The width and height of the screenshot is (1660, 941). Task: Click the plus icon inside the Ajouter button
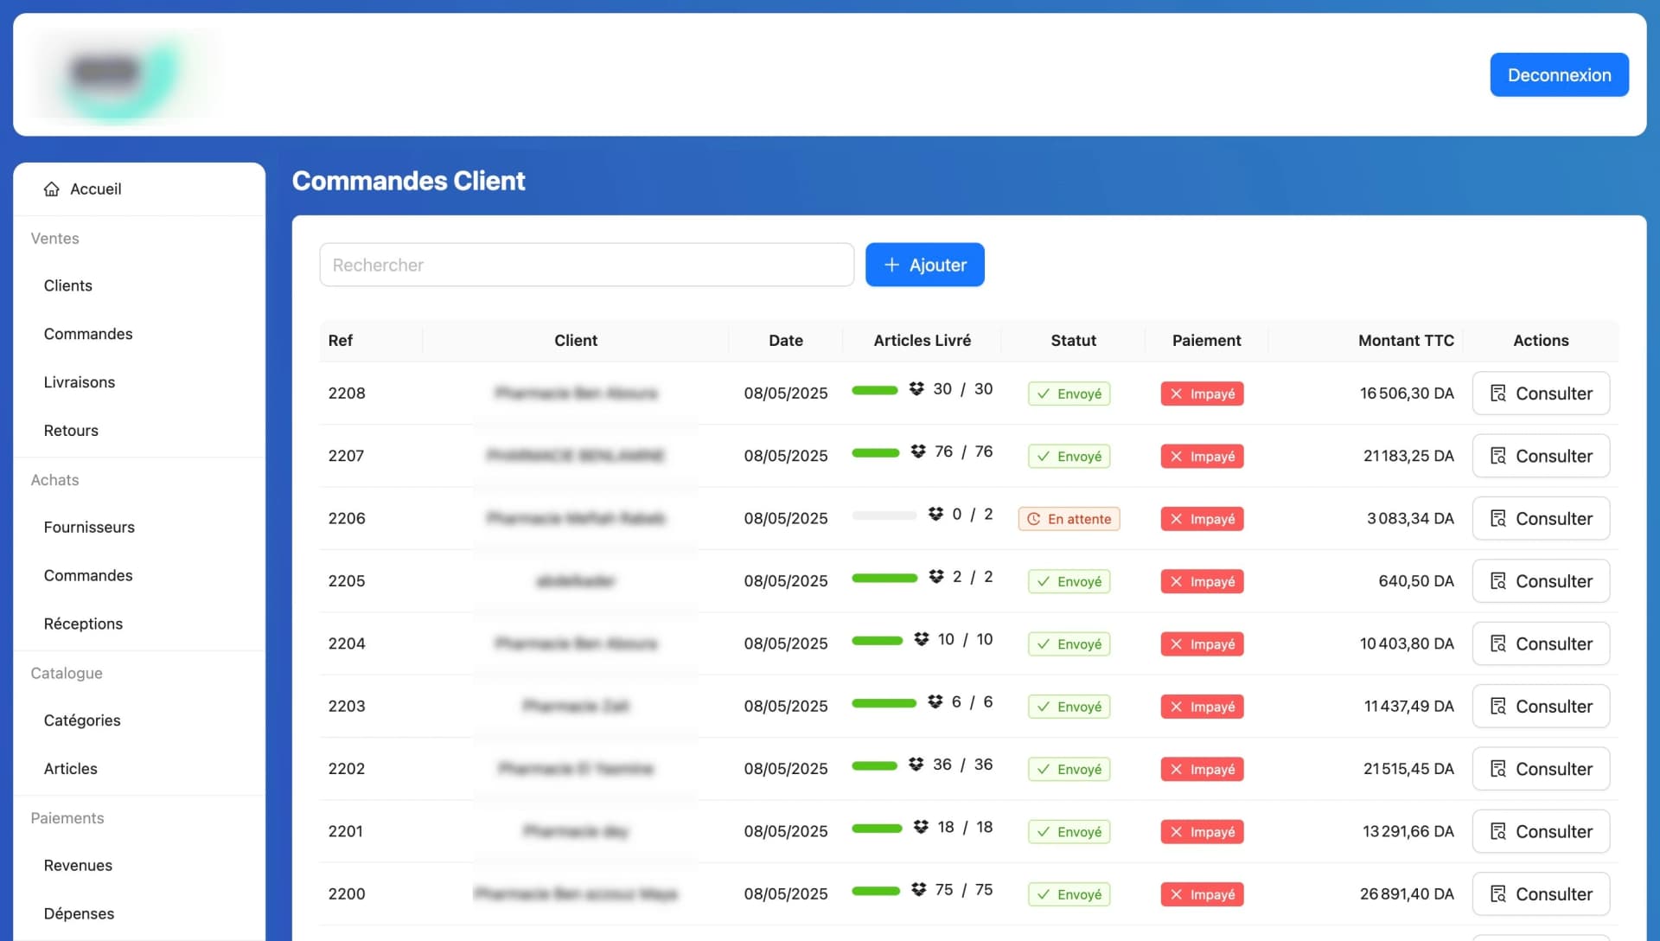coord(891,265)
